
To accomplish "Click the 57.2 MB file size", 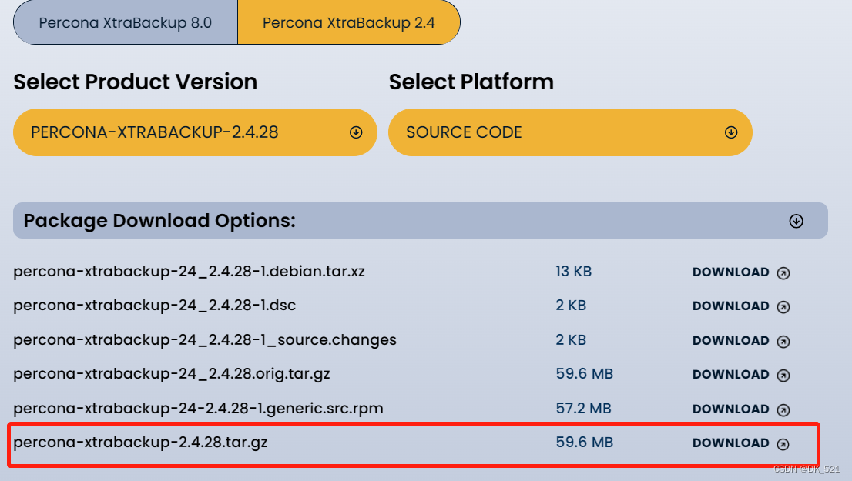I will tap(584, 408).
